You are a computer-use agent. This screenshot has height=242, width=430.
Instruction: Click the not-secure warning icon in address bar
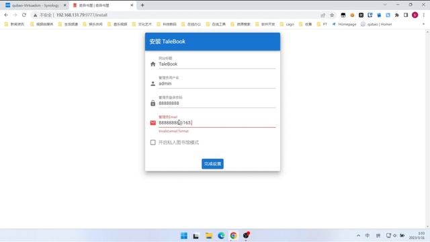(x=35, y=15)
